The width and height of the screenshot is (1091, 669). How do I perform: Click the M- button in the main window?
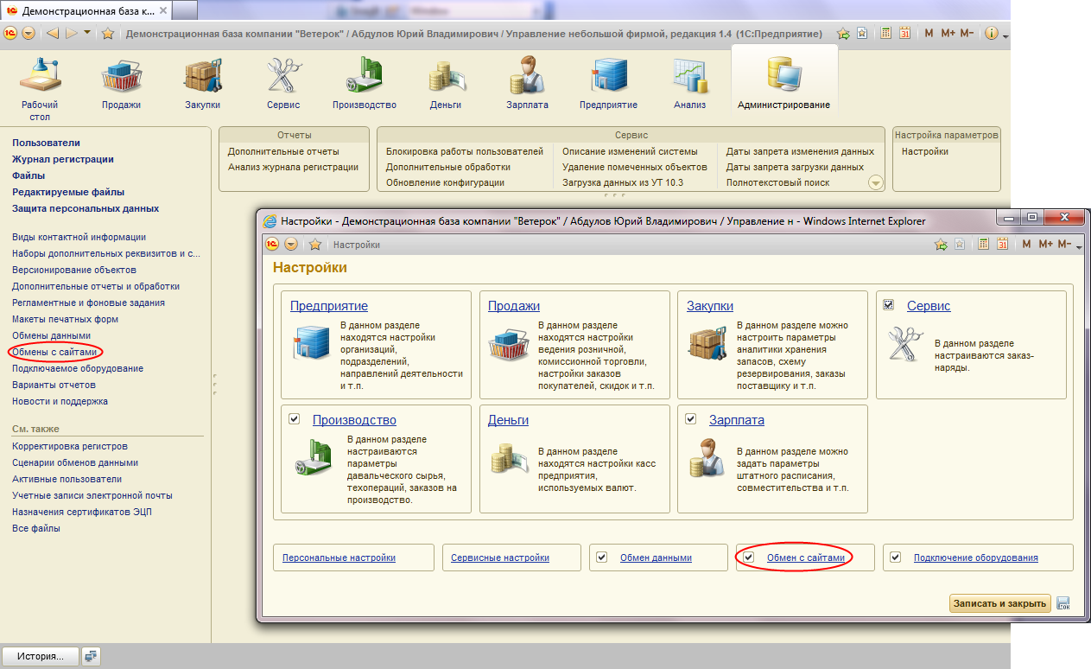pos(967,34)
